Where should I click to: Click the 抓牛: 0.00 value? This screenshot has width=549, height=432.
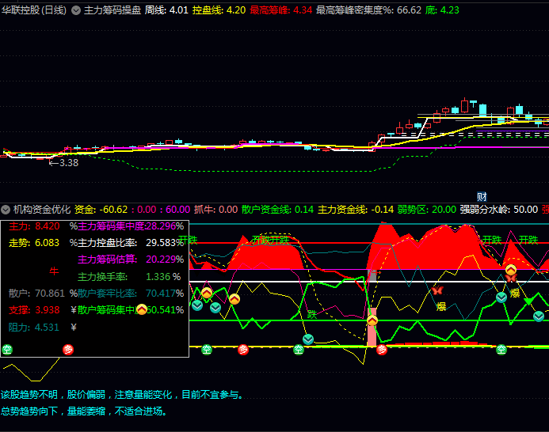(216, 210)
